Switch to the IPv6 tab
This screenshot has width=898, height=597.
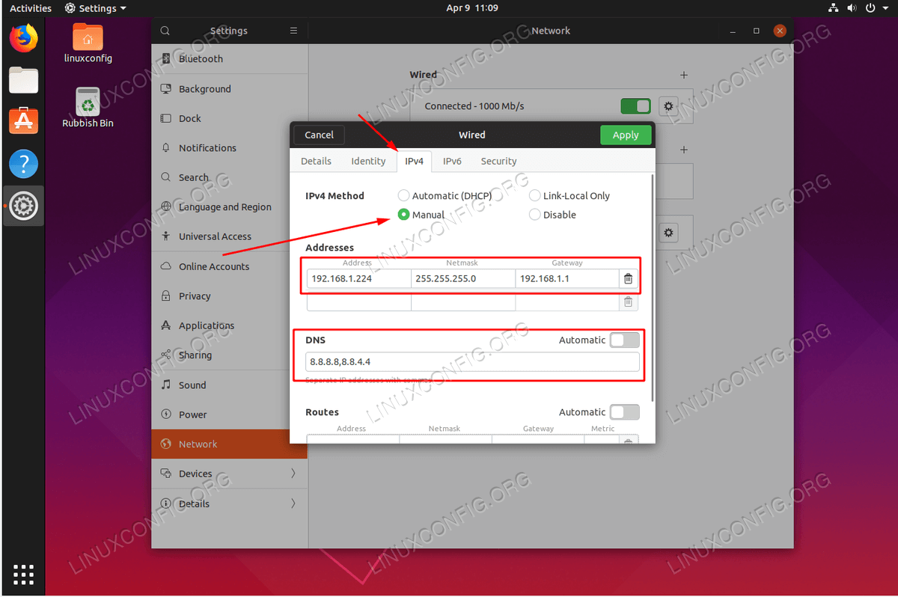tap(452, 161)
